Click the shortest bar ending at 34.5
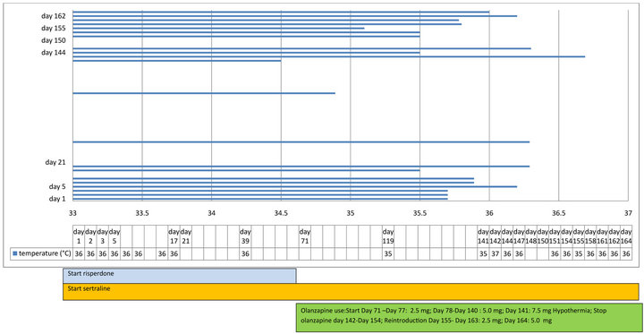644x334 pixels. click(x=176, y=61)
